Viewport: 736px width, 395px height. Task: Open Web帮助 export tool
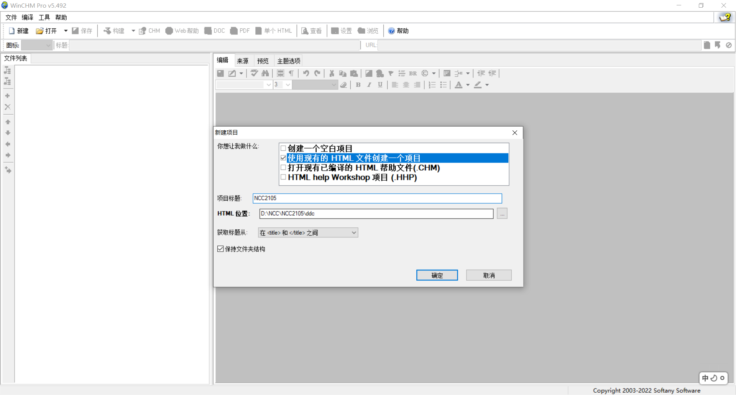182,31
